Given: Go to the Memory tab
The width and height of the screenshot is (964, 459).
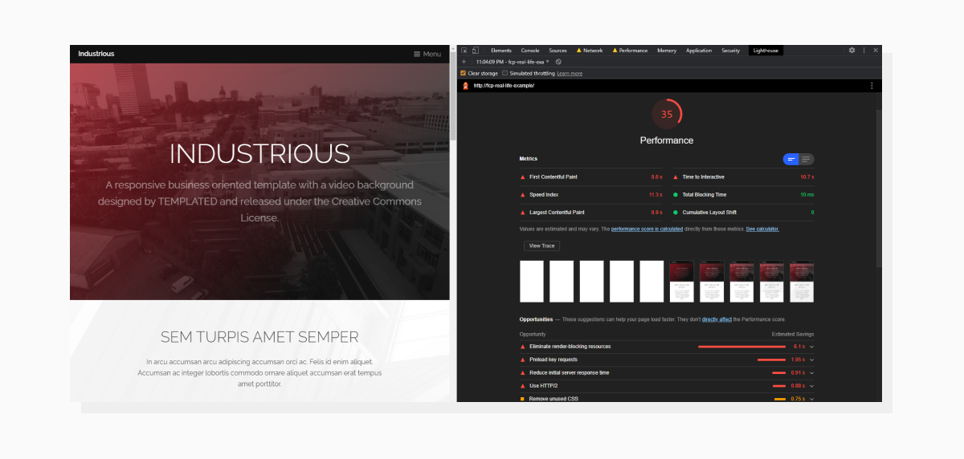Looking at the screenshot, I should click(x=667, y=51).
